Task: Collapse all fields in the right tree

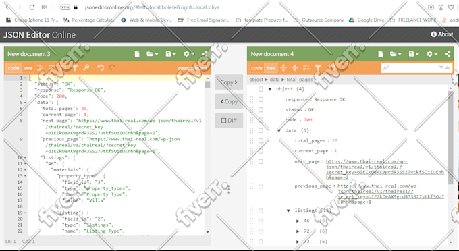Action: [295, 68]
